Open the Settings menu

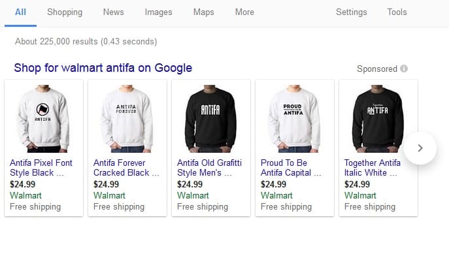coord(352,12)
